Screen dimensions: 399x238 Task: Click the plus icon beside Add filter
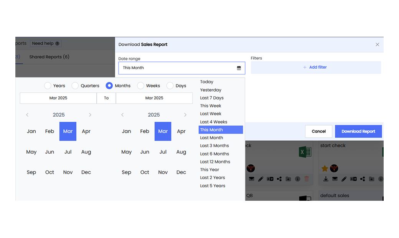(305, 68)
